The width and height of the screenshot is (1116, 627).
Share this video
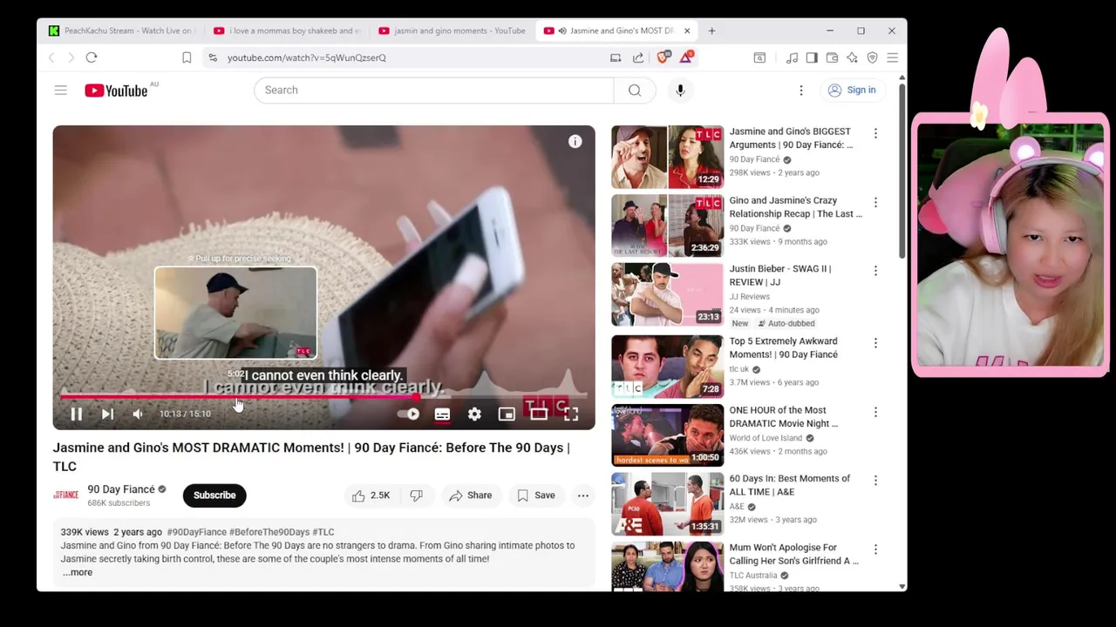[x=470, y=495]
